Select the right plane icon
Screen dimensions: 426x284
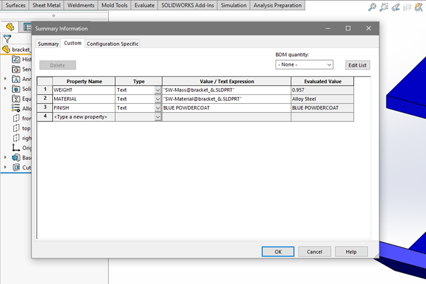[16, 138]
